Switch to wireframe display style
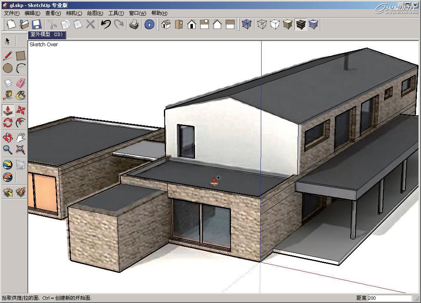Image resolution: width=421 pixels, height=303 pixels. pyautogui.click(x=262, y=24)
